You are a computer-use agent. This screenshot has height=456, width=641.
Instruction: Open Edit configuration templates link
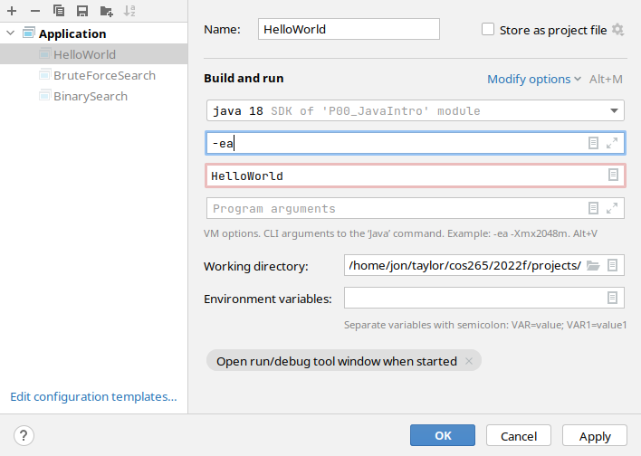coord(93,396)
